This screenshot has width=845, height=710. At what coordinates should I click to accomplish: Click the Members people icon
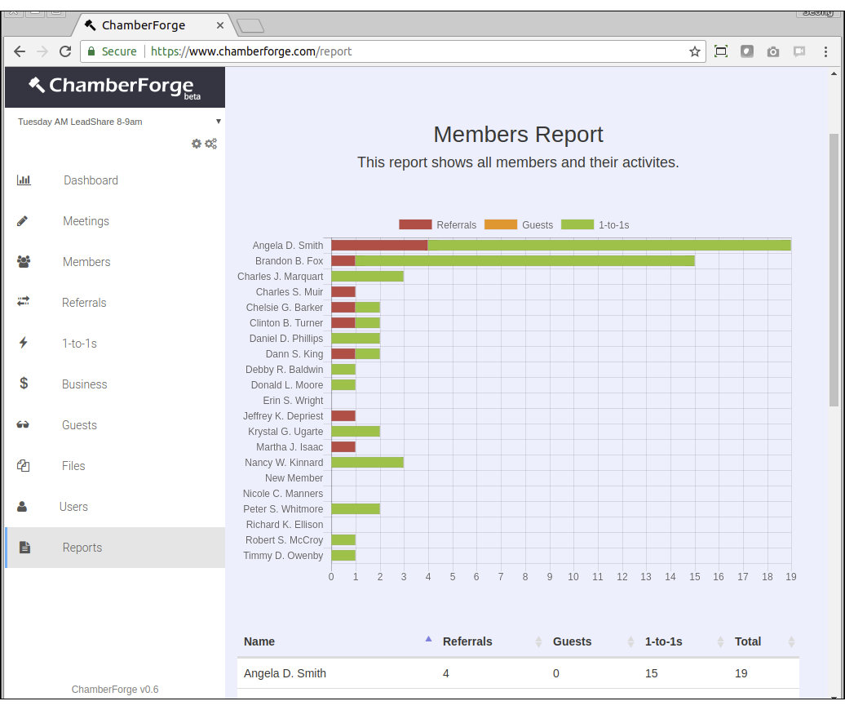click(x=24, y=261)
